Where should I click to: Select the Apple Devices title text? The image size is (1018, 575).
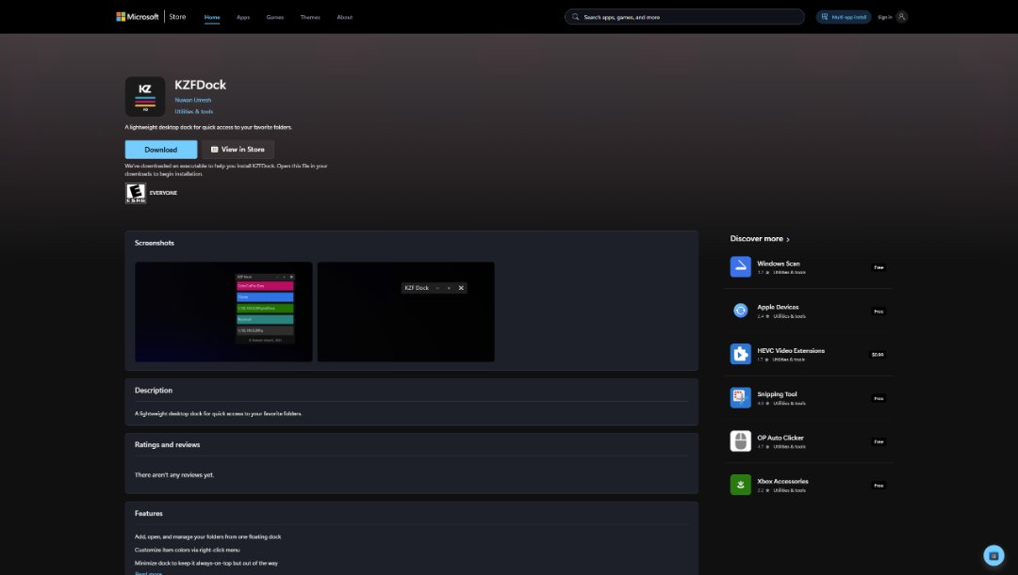(x=778, y=308)
